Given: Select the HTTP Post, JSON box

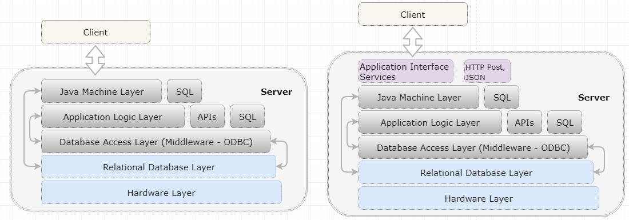Looking at the screenshot, I should coord(487,71).
